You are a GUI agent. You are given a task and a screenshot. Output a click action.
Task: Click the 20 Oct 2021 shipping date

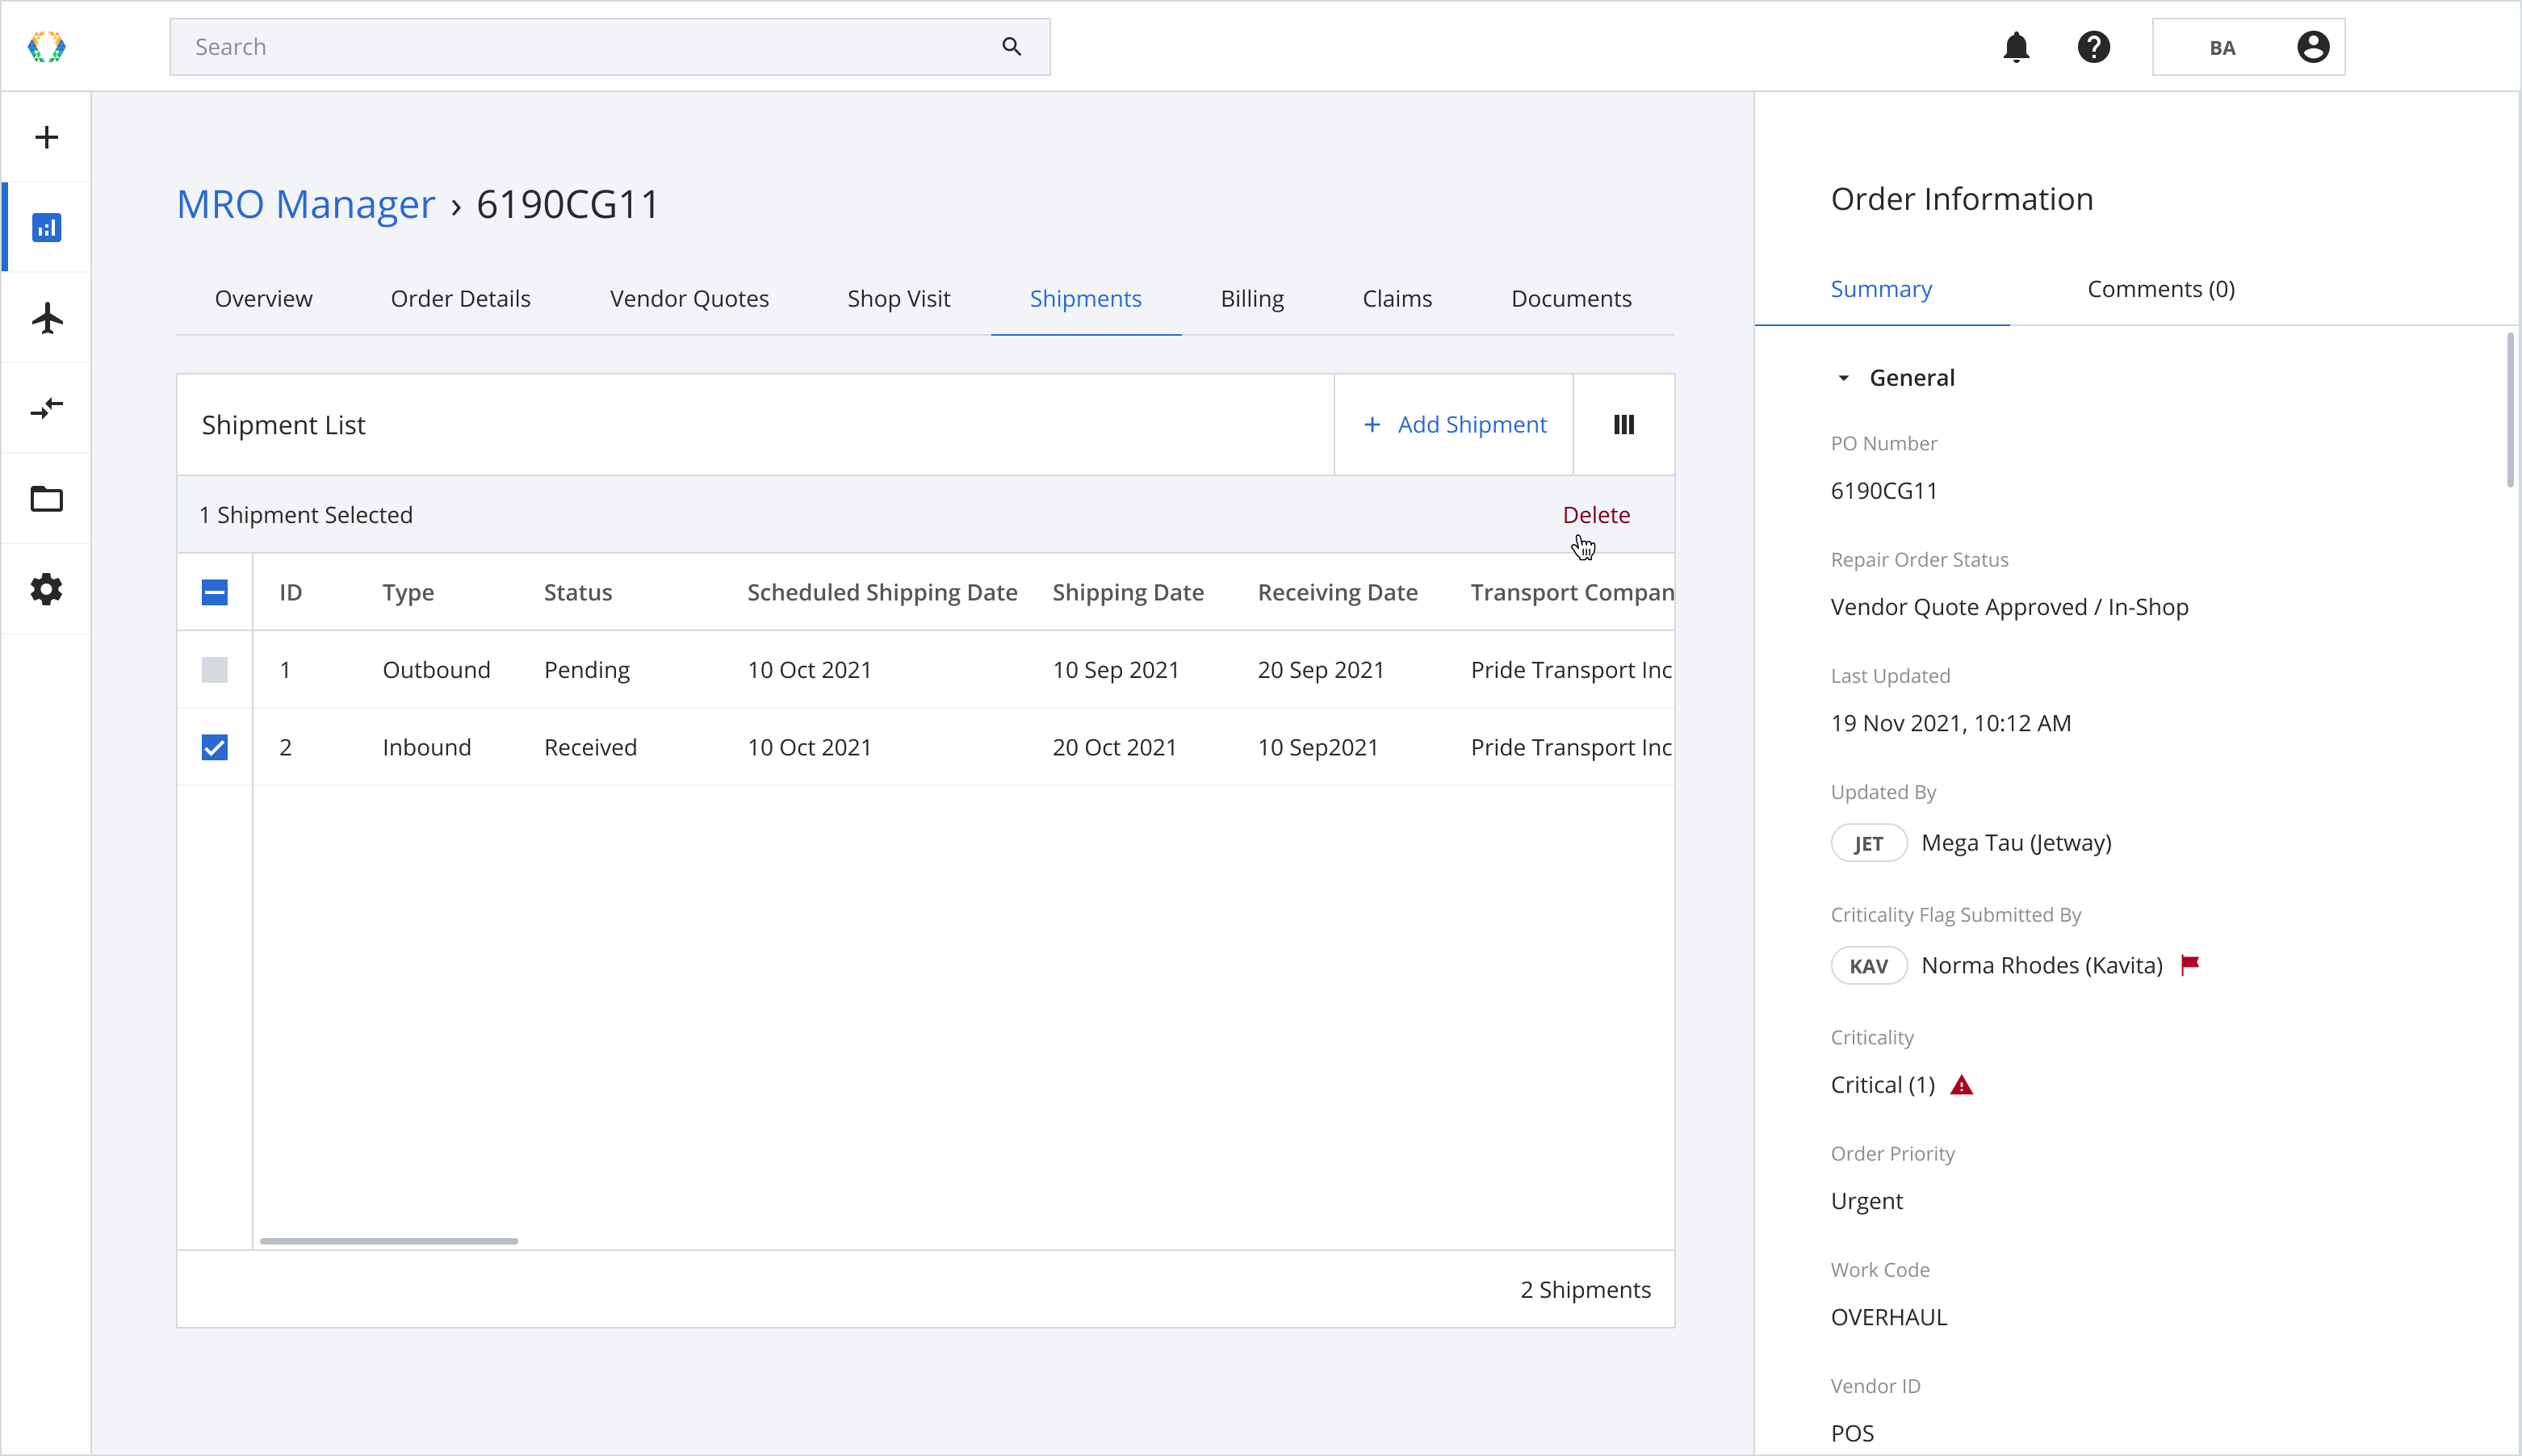pos(1114,747)
